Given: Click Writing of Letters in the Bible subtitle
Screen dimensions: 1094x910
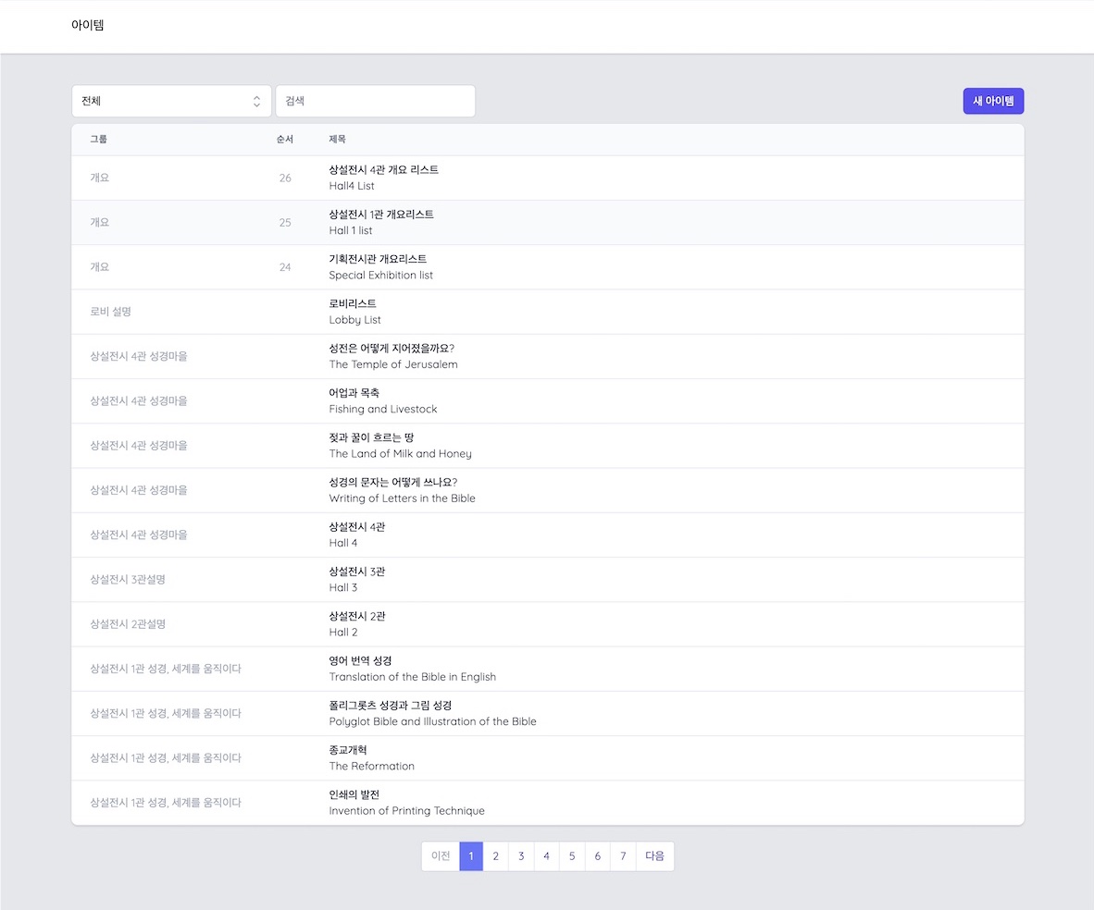Looking at the screenshot, I should coord(402,498).
